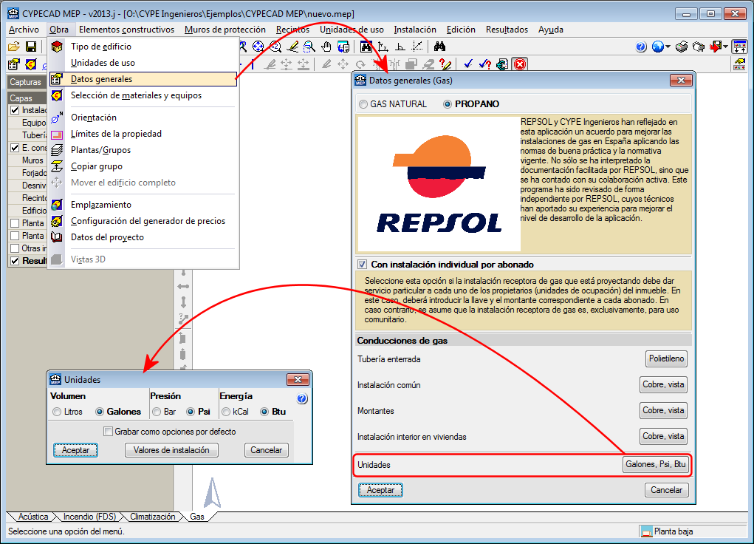The width and height of the screenshot is (754, 544).
Task: Click Cancelar in Unidades dialog
Action: [266, 450]
